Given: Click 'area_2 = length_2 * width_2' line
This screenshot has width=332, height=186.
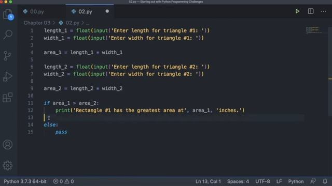Looking at the screenshot, I should coord(83,88).
